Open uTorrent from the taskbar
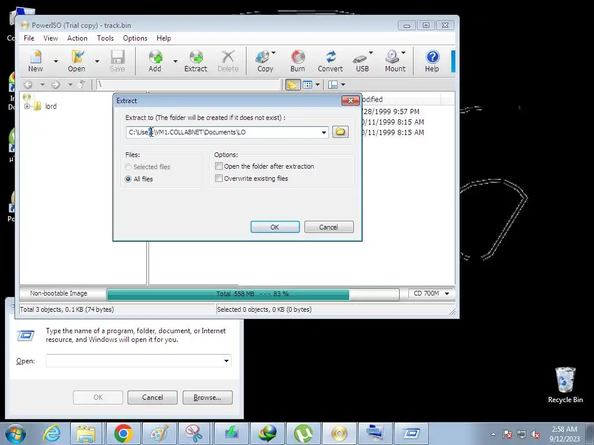The image size is (594, 445). click(x=303, y=433)
